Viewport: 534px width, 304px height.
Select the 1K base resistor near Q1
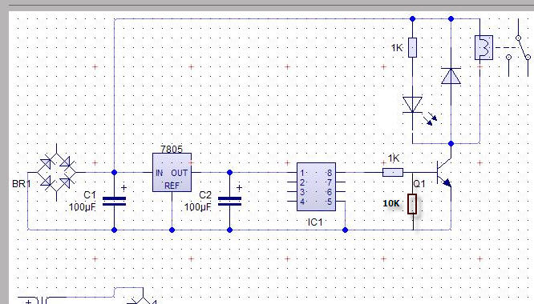click(x=393, y=173)
